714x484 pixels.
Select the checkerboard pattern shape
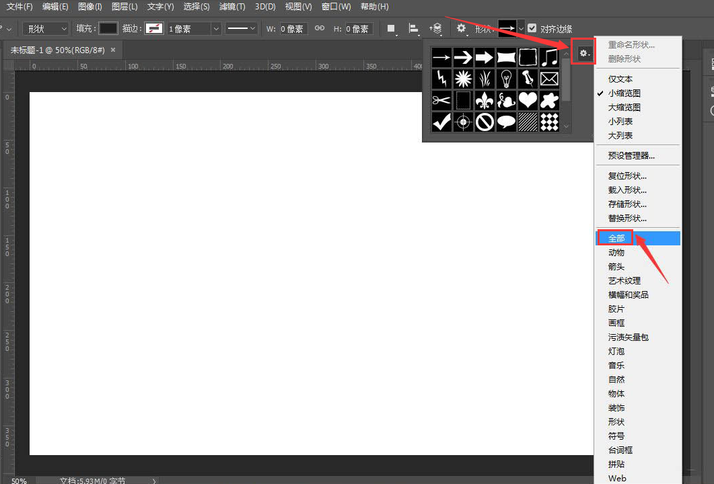click(550, 122)
